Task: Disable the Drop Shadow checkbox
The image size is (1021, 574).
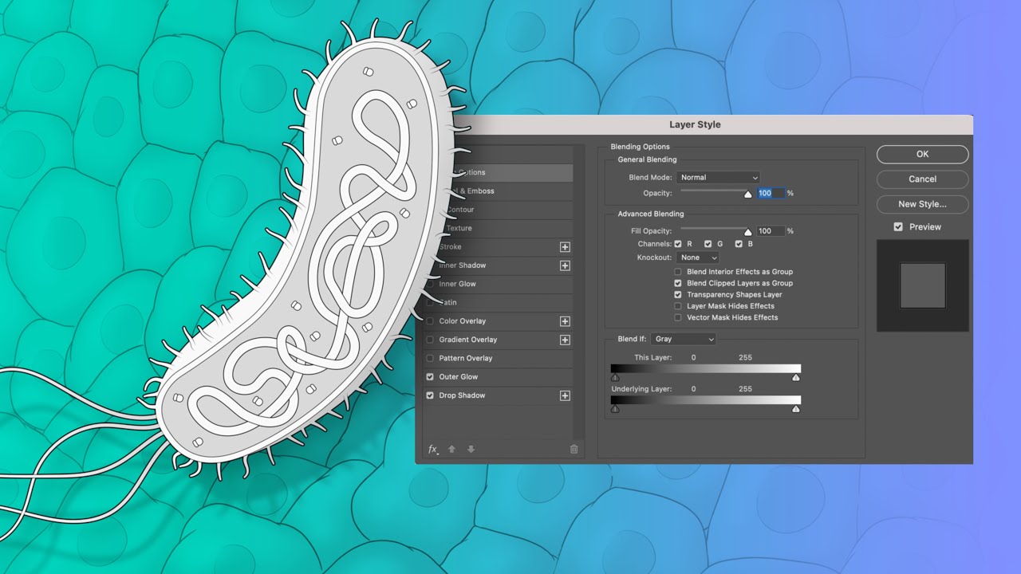Action: [x=431, y=395]
